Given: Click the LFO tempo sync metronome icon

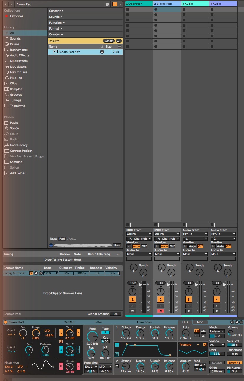Looking at the screenshot, I should (x=203, y=336).
